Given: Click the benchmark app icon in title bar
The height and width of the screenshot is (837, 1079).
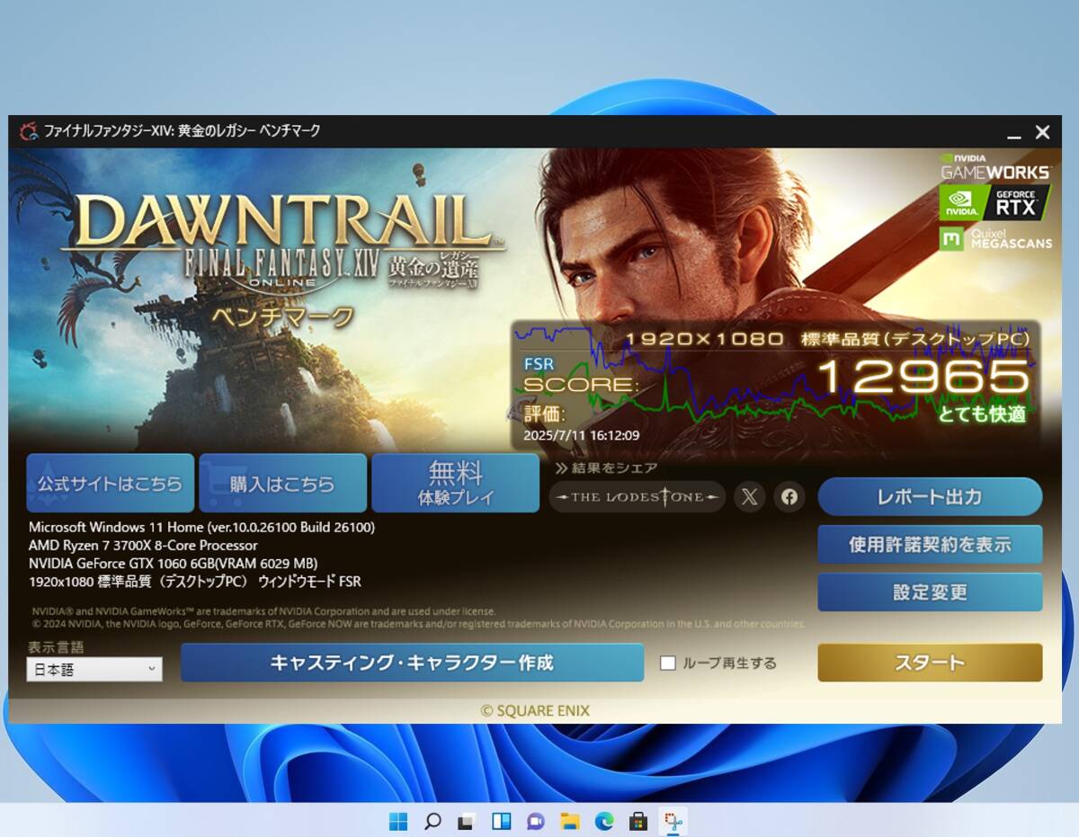Looking at the screenshot, I should click(x=29, y=131).
